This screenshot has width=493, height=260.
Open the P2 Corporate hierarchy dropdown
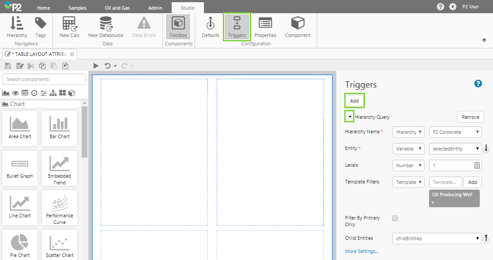pyautogui.click(x=456, y=132)
